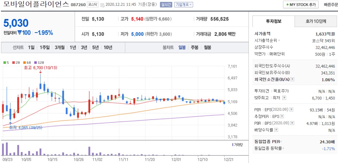
Task: Click the 모바일어플라이언스 stock title
Action: [x=36, y=4]
